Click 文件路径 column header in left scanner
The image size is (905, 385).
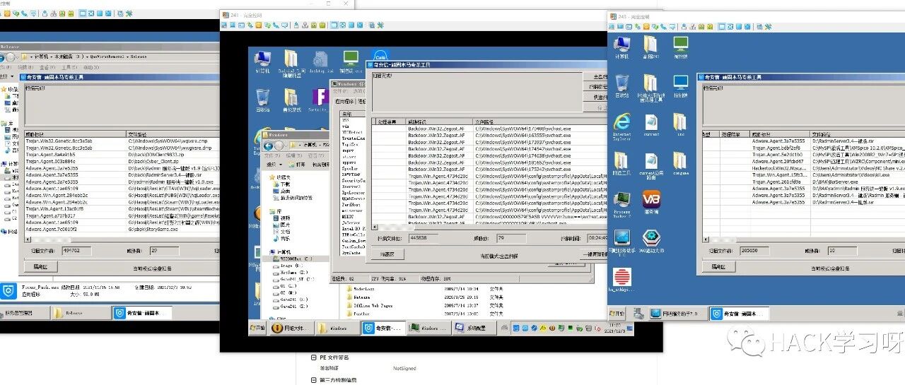tap(174, 134)
